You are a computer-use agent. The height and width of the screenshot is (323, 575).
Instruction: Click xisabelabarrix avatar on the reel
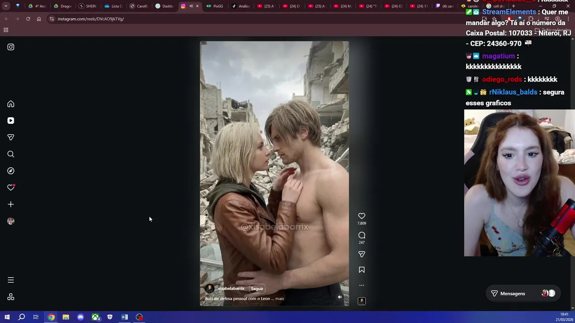click(209, 289)
